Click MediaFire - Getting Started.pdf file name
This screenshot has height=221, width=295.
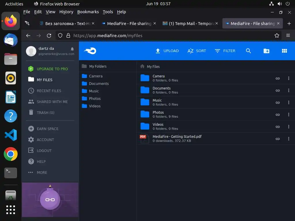point(177,136)
